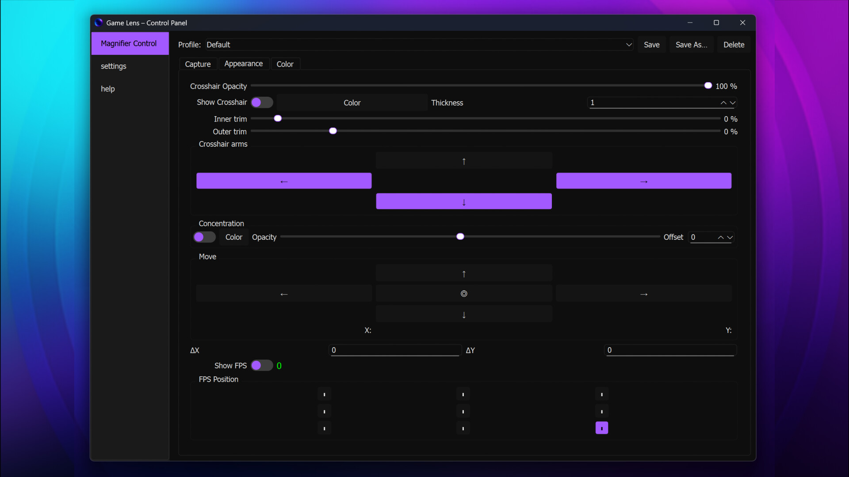The width and height of the screenshot is (849, 477).
Task: Open the Profile dropdown
Action: point(419,45)
